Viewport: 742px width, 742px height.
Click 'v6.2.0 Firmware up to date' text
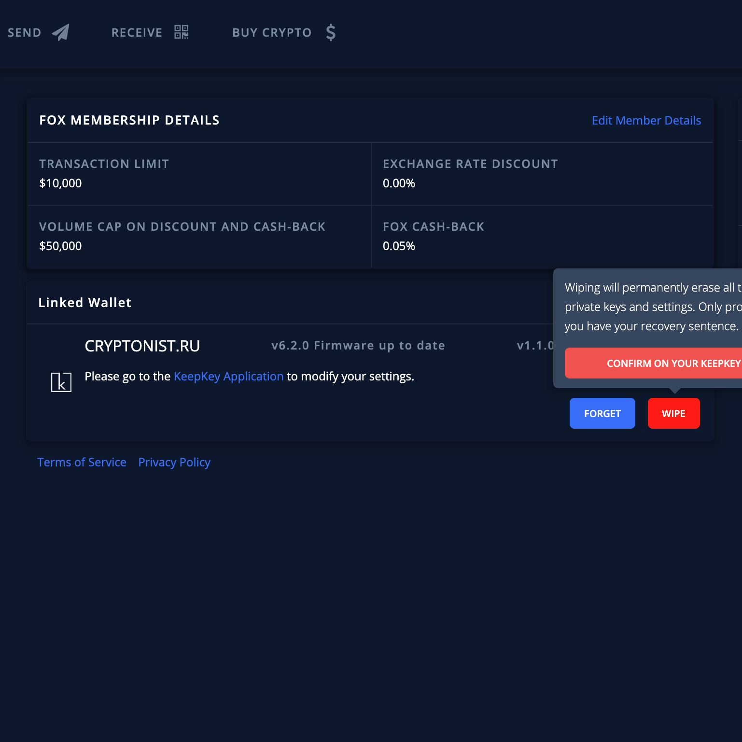(x=358, y=345)
